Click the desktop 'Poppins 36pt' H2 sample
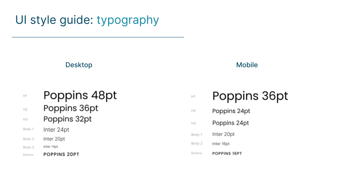The image size is (348, 196). click(x=71, y=109)
